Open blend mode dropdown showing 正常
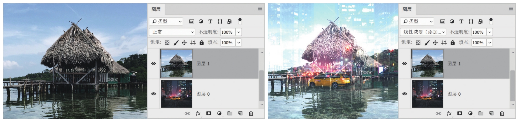The image size is (518, 122). 172,32
